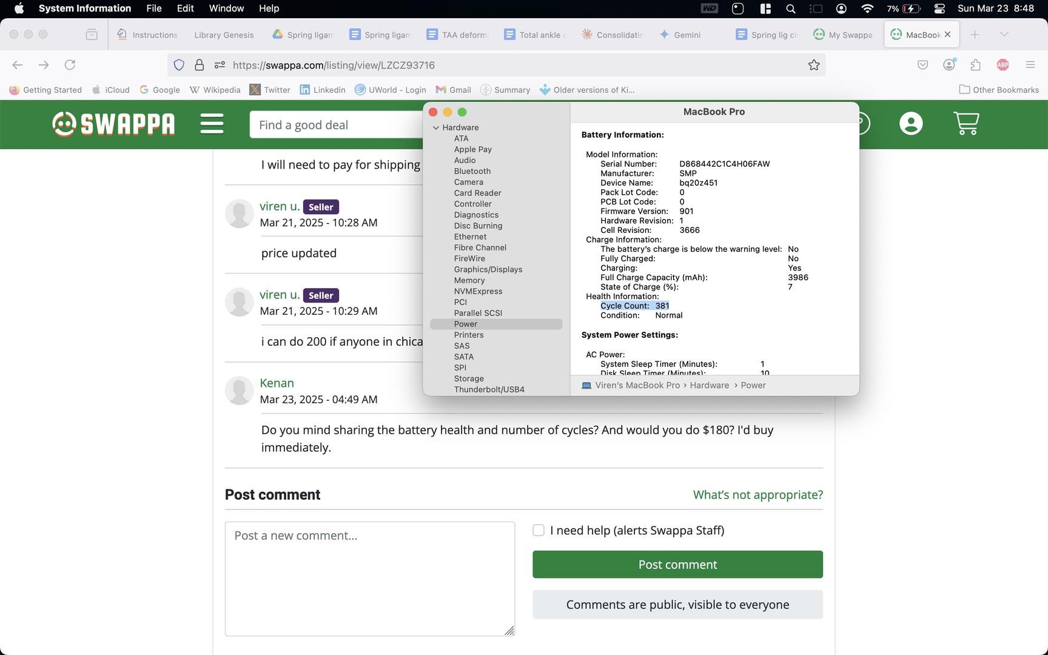Viewport: 1048px width, 655px height.
Task: Open the Firefox application menu
Action: 1030,65
